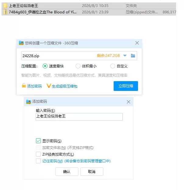Click the file size 896,317 cell
This screenshot has width=184, height=190.
point(169,12)
